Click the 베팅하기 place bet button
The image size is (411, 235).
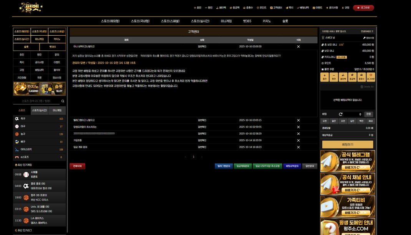347,144
